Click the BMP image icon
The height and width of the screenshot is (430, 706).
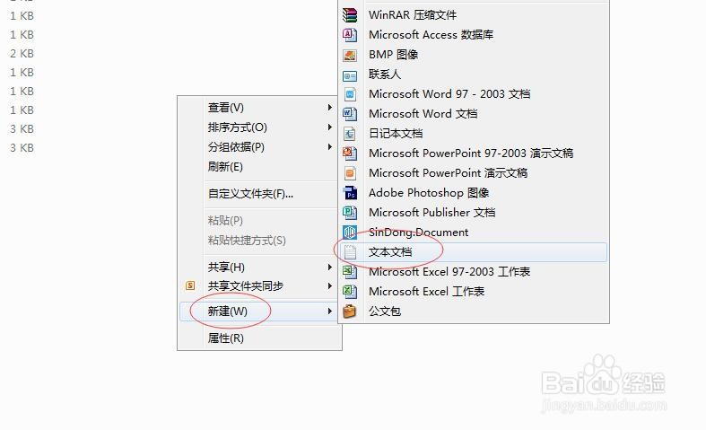tap(350, 55)
